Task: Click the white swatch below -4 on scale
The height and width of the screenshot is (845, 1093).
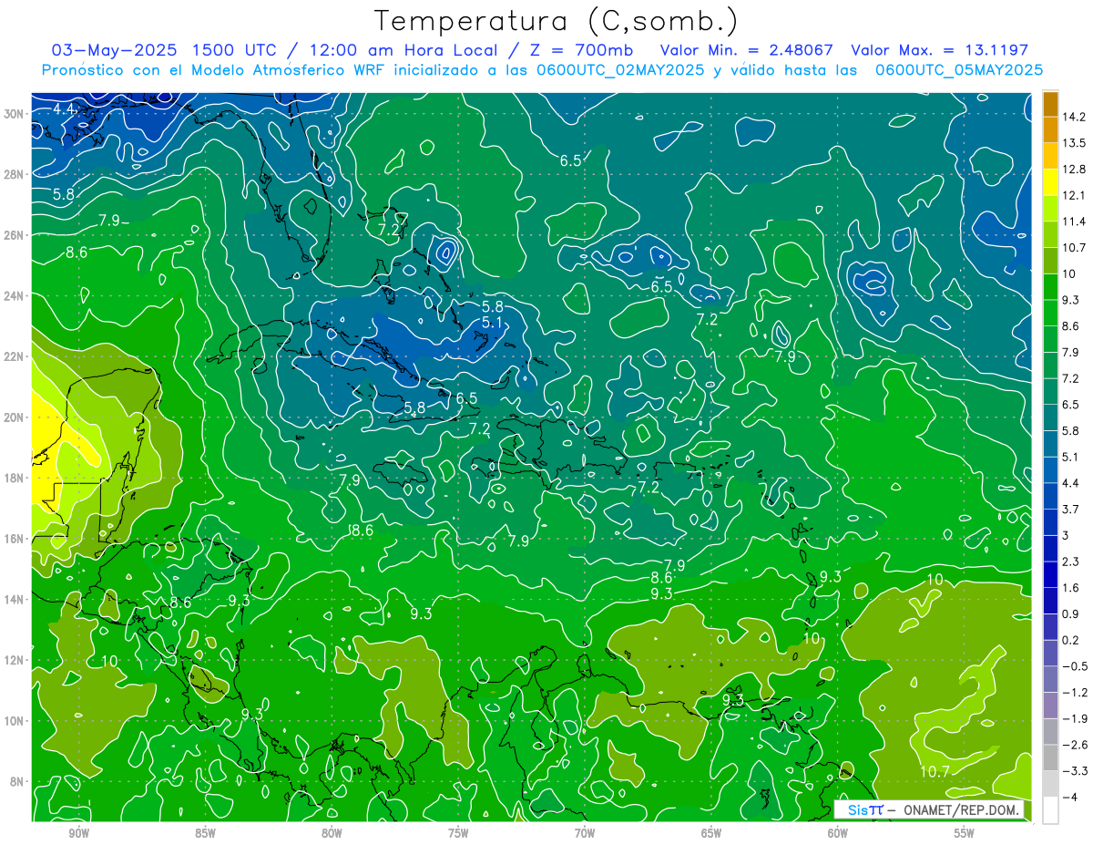Action: point(1050,810)
